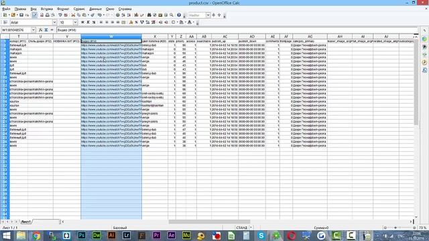Open Find & Replace binoculars icon
429x241 pixels.
coord(149,15)
